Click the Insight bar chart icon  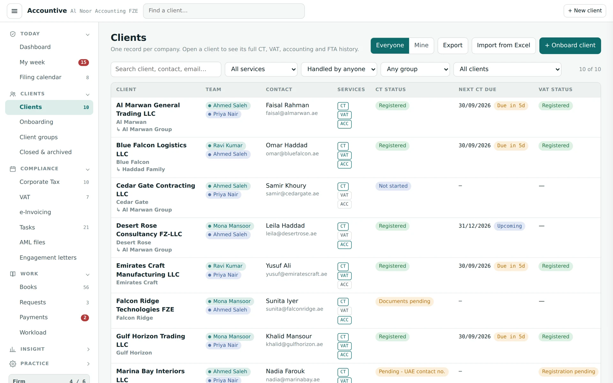[x=13, y=349]
